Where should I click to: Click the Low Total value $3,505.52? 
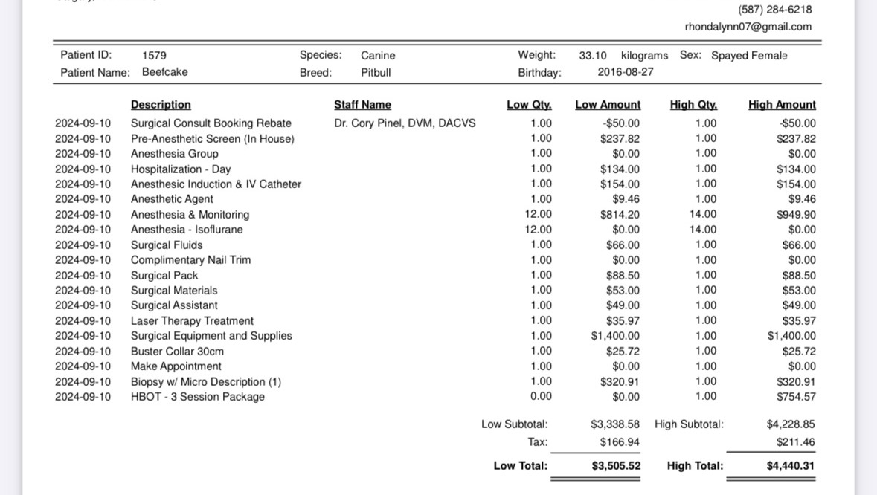(x=616, y=465)
